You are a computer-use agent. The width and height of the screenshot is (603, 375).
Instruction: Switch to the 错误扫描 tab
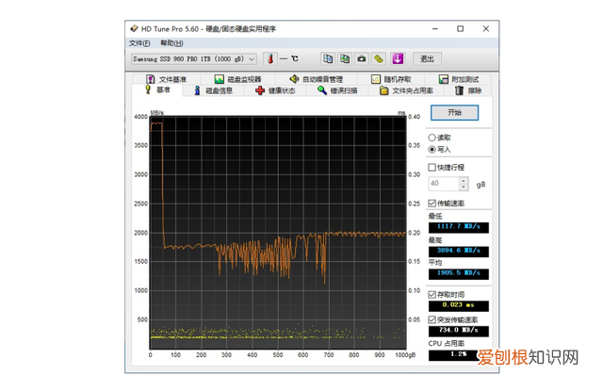pos(337,90)
